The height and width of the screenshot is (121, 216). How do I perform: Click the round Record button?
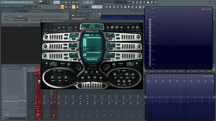(x=52, y=2)
